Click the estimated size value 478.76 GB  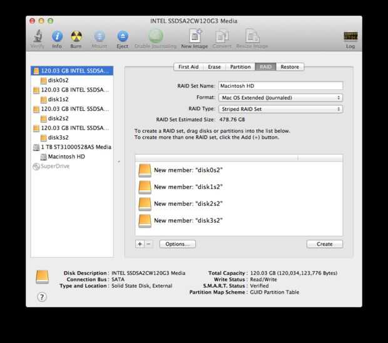(x=232, y=120)
